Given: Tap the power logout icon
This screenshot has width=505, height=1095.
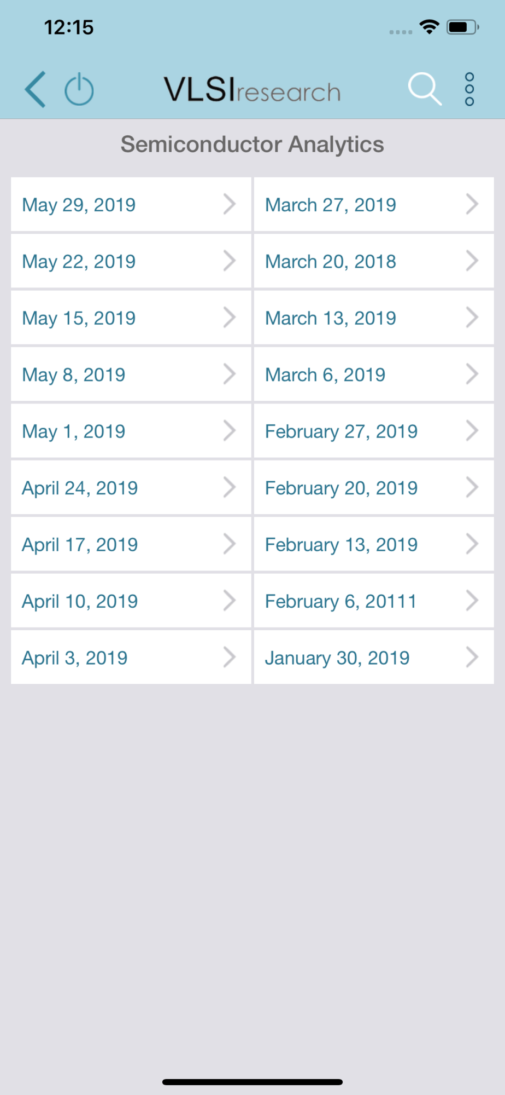Looking at the screenshot, I should [79, 89].
